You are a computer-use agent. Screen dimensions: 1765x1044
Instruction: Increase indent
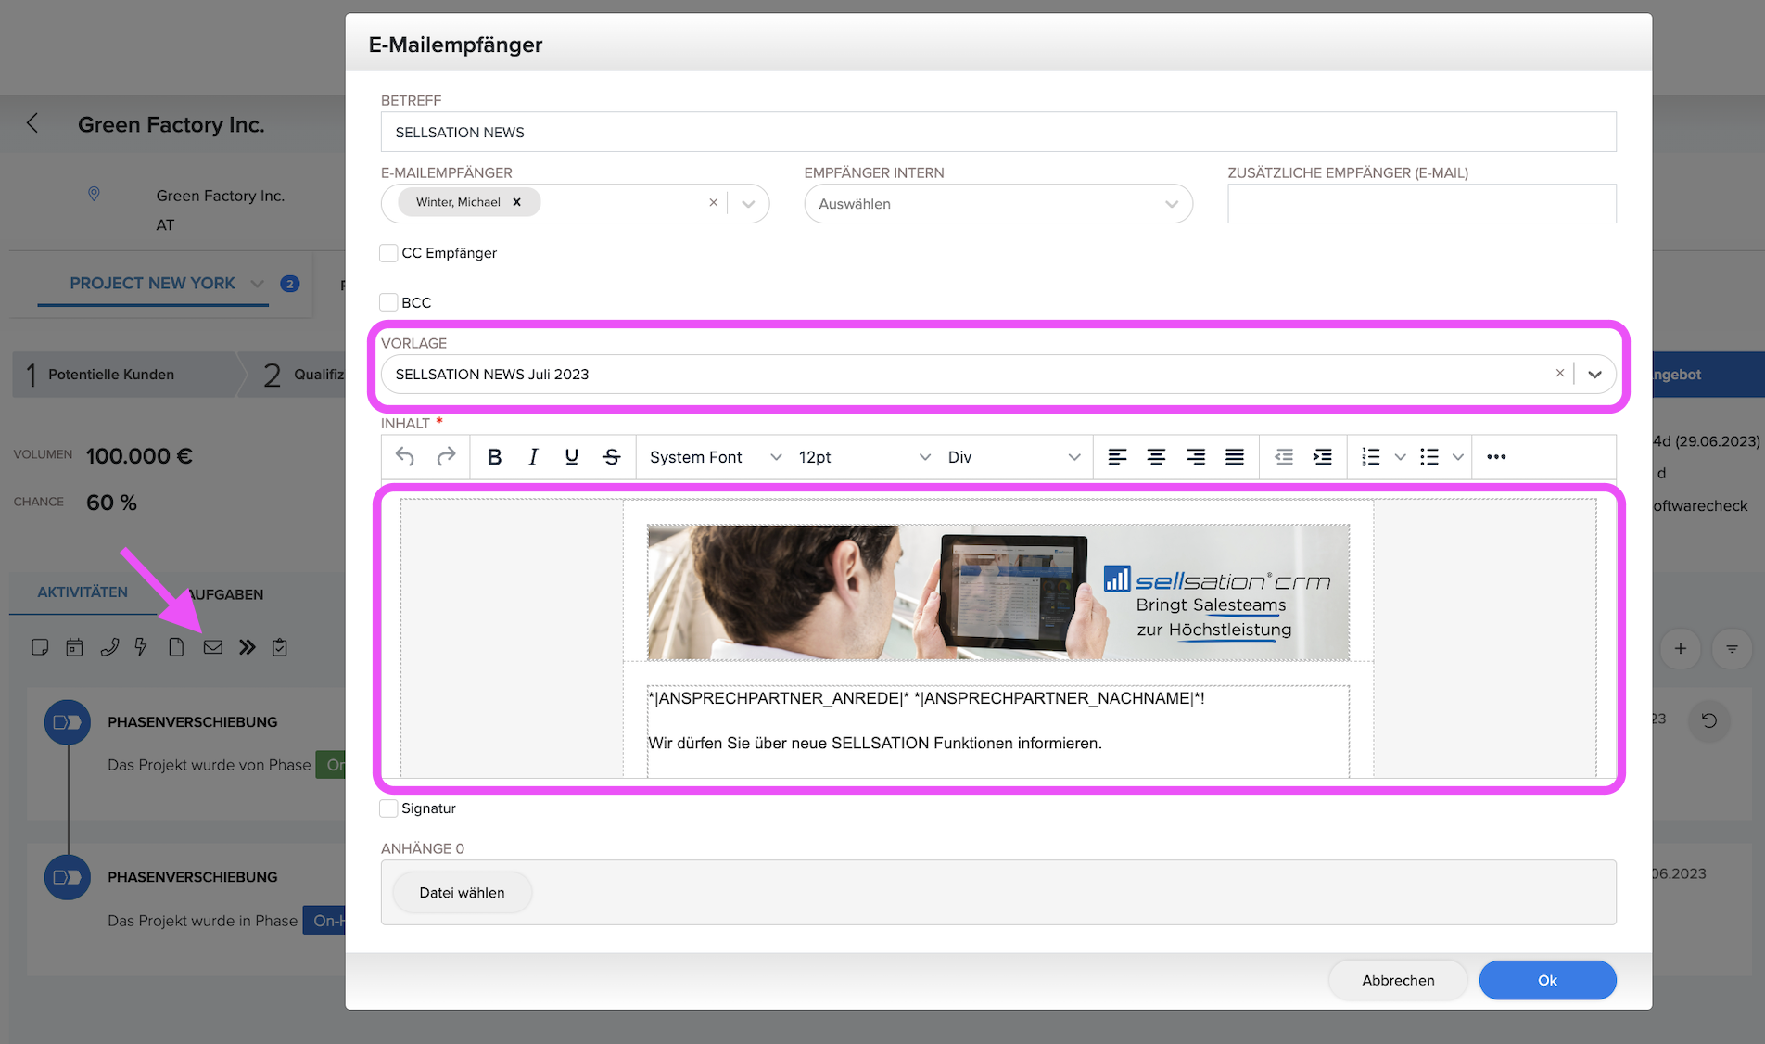click(1323, 456)
